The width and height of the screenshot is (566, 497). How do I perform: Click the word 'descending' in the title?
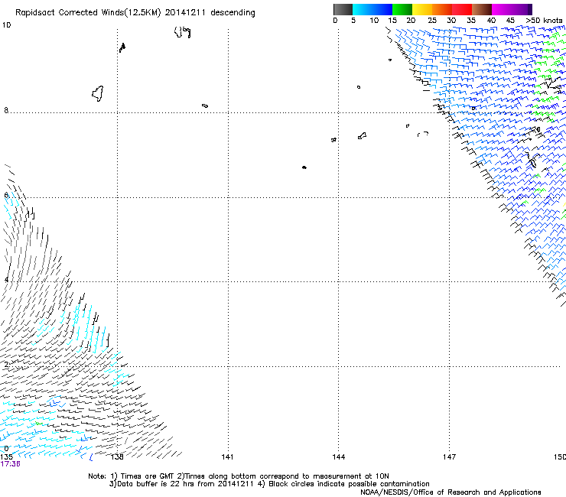click(233, 13)
